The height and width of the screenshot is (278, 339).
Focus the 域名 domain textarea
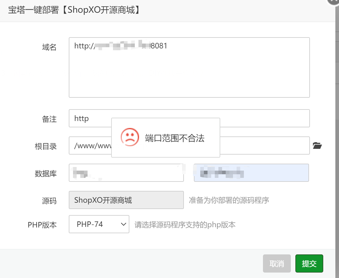(x=189, y=67)
